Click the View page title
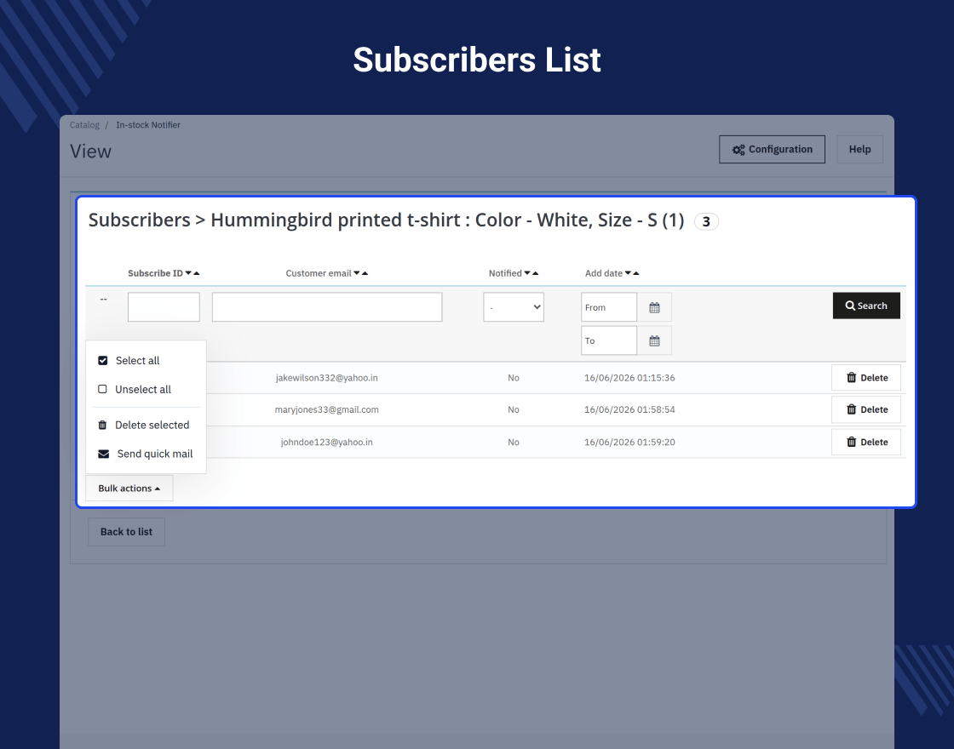The height and width of the screenshot is (749, 954). click(90, 152)
